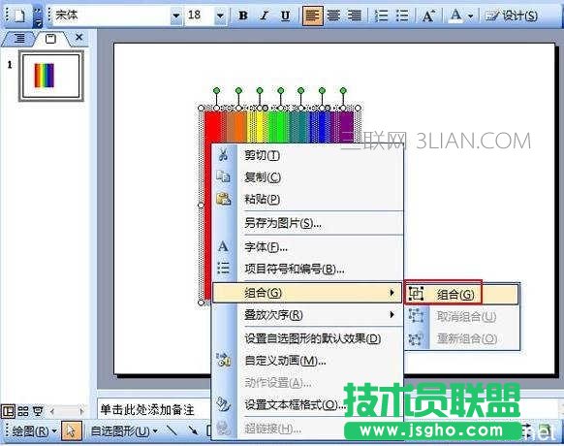Click the disabled 重新组合(O) submenu item

pos(462,338)
